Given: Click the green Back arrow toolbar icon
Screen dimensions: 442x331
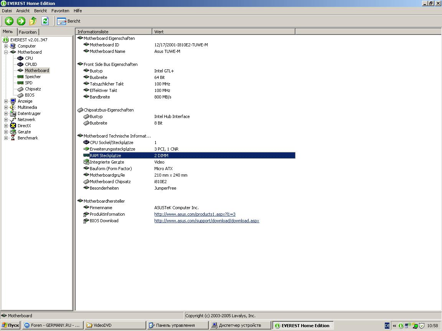Looking at the screenshot, I should pyautogui.click(x=9, y=21).
